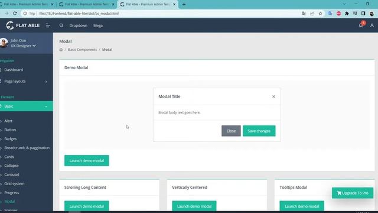Viewport: 378px width, 213px height.
Task: Click the browser address bar URL
Action: 79,14
